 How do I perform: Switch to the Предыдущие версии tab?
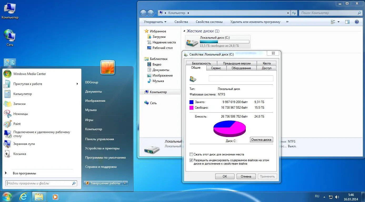[x=237, y=63]
